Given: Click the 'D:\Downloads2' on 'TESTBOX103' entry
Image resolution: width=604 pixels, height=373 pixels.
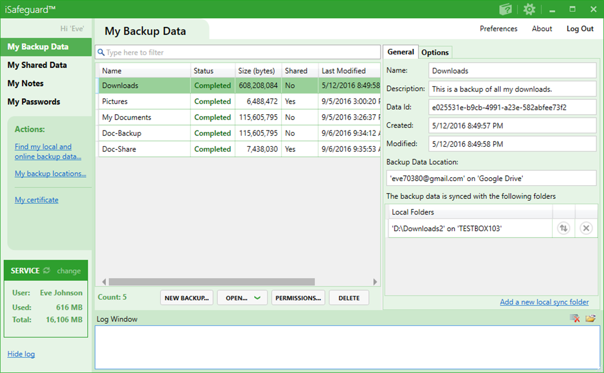Looking at the screenshot, I should point(470,228).
